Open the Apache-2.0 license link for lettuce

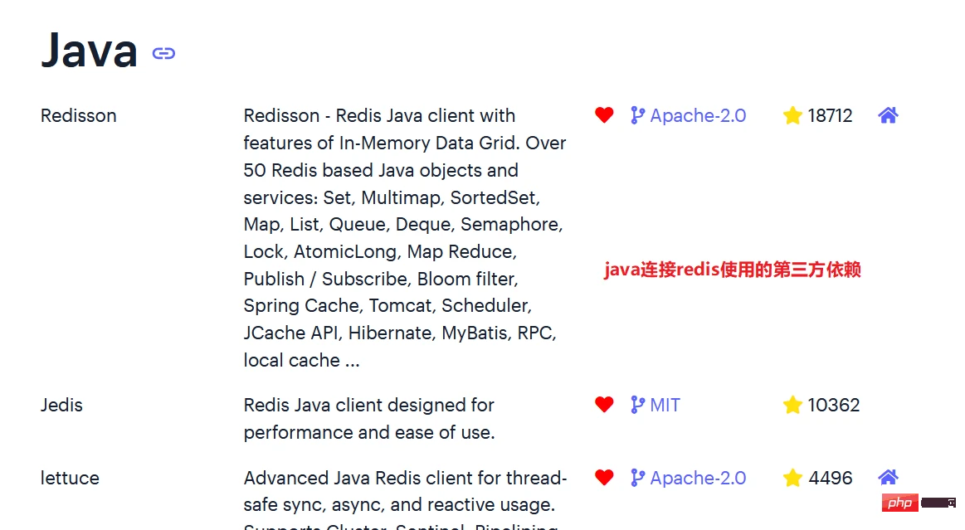pos(699,478)
